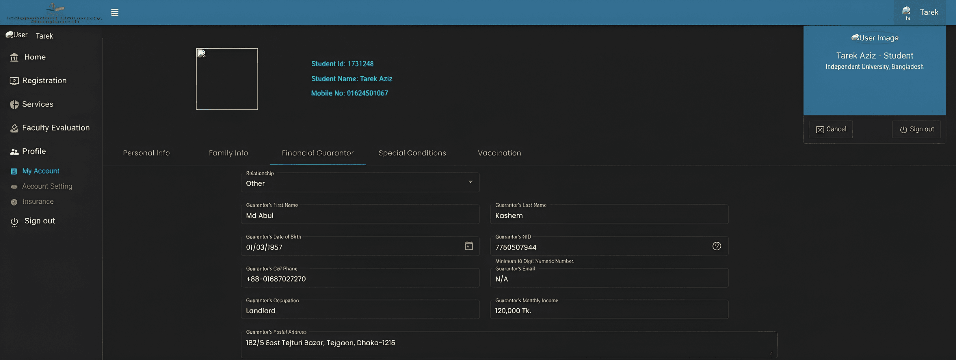Open the Special Conditions tab
The height and width of the screenshot is (360, 956).
[x=412, y=153]
